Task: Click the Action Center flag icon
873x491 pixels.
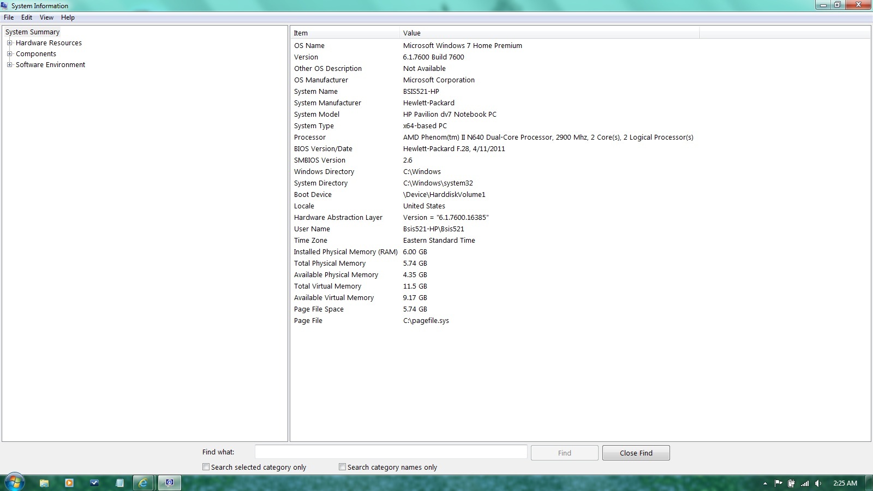Action: pyautogui.click(x=779, y=483)
